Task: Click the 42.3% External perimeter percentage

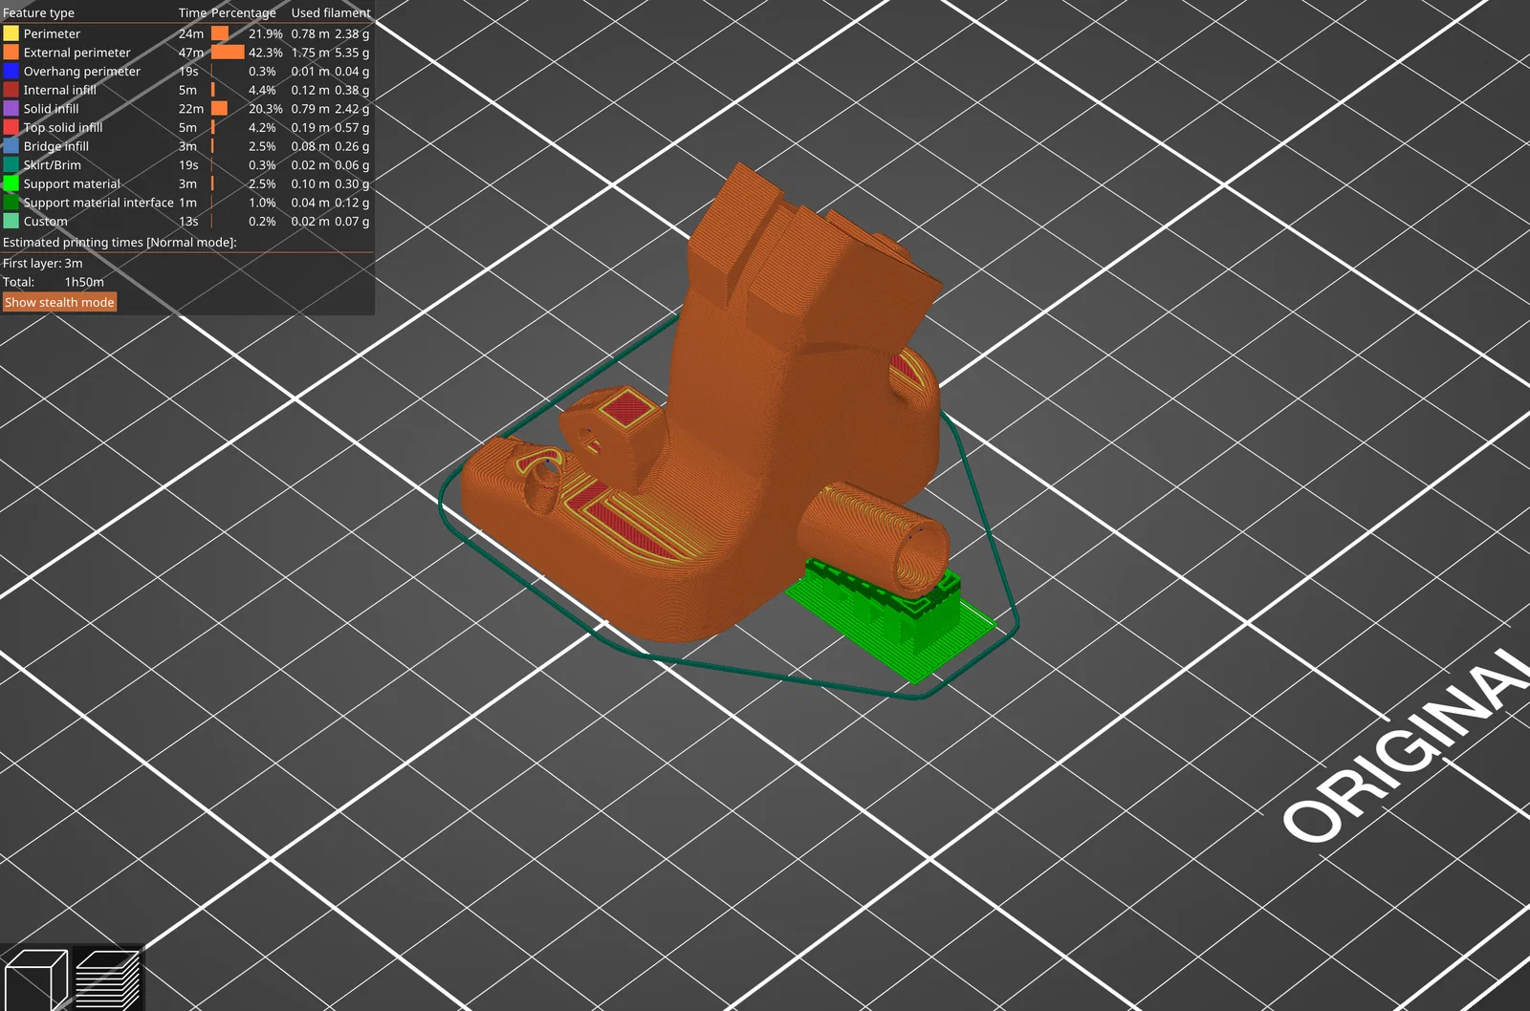Action: 265,53
